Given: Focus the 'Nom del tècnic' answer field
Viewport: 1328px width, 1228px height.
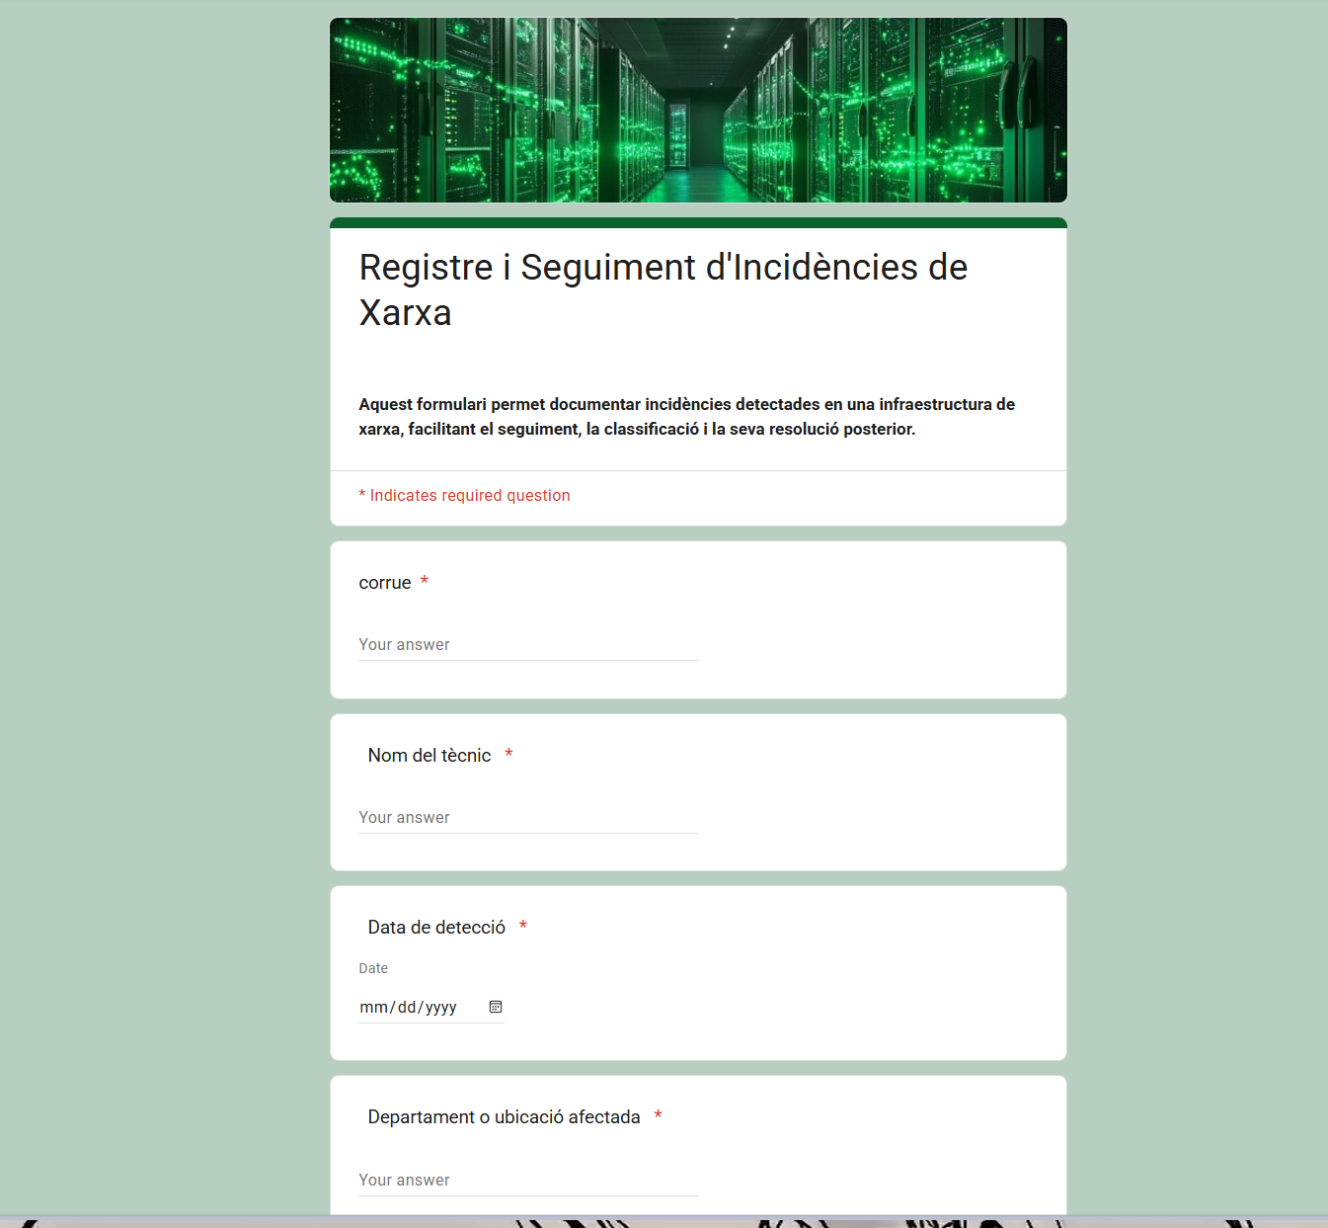Looking at the screenshot, I should click(x=528, y=818).
